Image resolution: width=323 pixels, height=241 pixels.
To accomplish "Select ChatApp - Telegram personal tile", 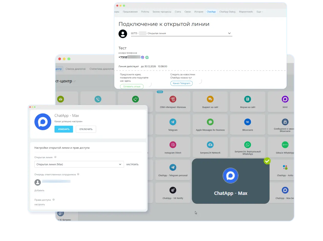I will click(x=173, y=170).
